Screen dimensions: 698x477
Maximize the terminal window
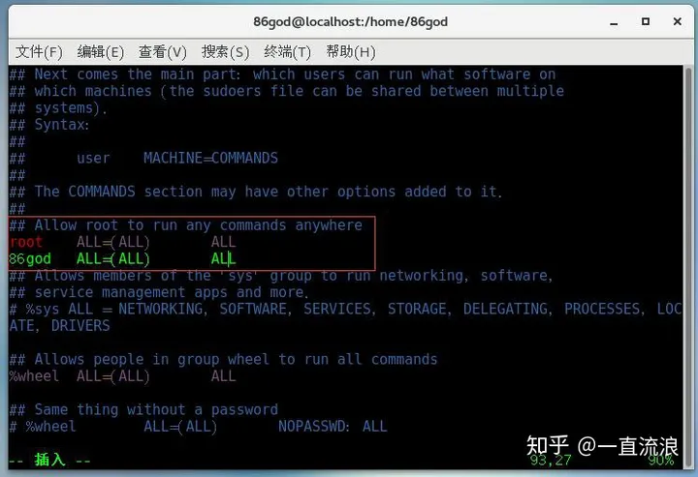(646, 21)
